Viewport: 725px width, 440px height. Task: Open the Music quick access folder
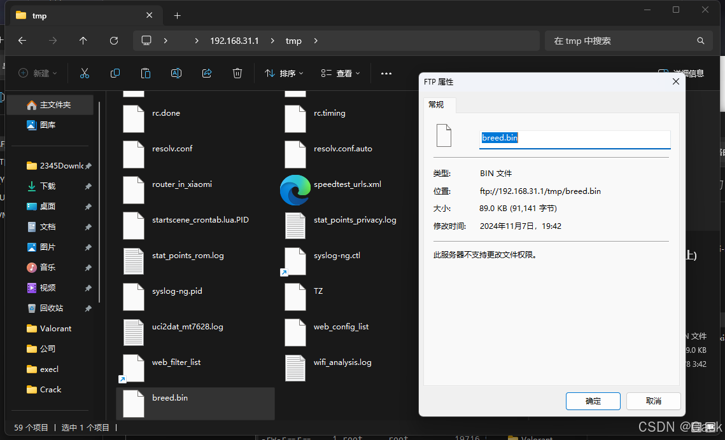pyautogui.click(x=59, y=267)
